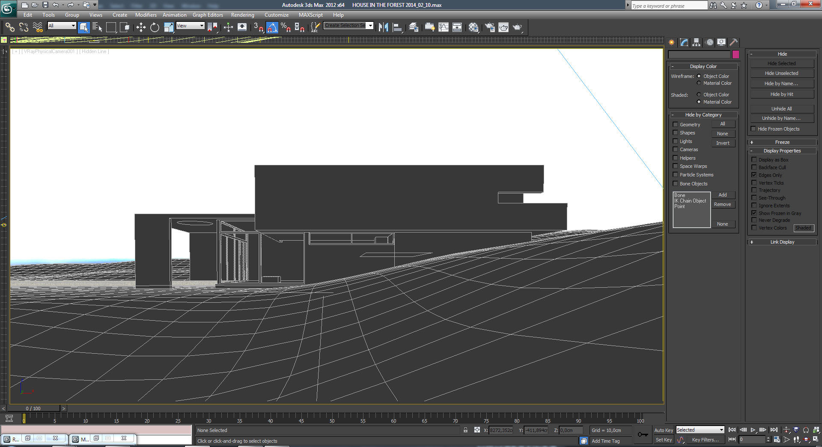Image resolution: width=822 pixels, height=447 pixels.
Task: Expand the Link Display rollout
Action: pos(782,242)
